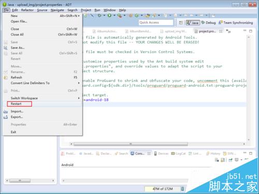The image size is (259, 194).
Task: Switch to the upload_img M... editor tab
Action: 174,31
